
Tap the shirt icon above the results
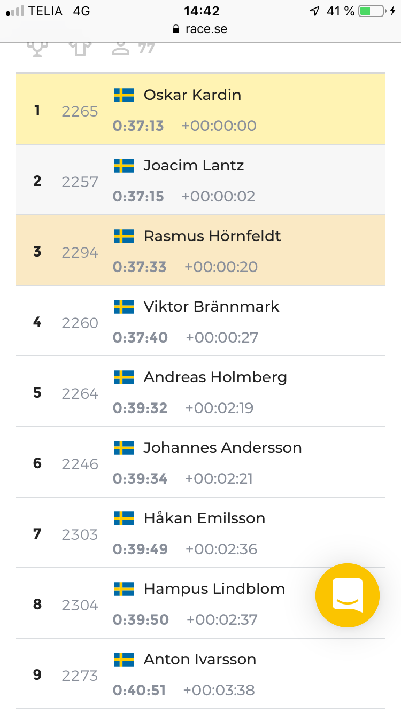click(80, 49)
